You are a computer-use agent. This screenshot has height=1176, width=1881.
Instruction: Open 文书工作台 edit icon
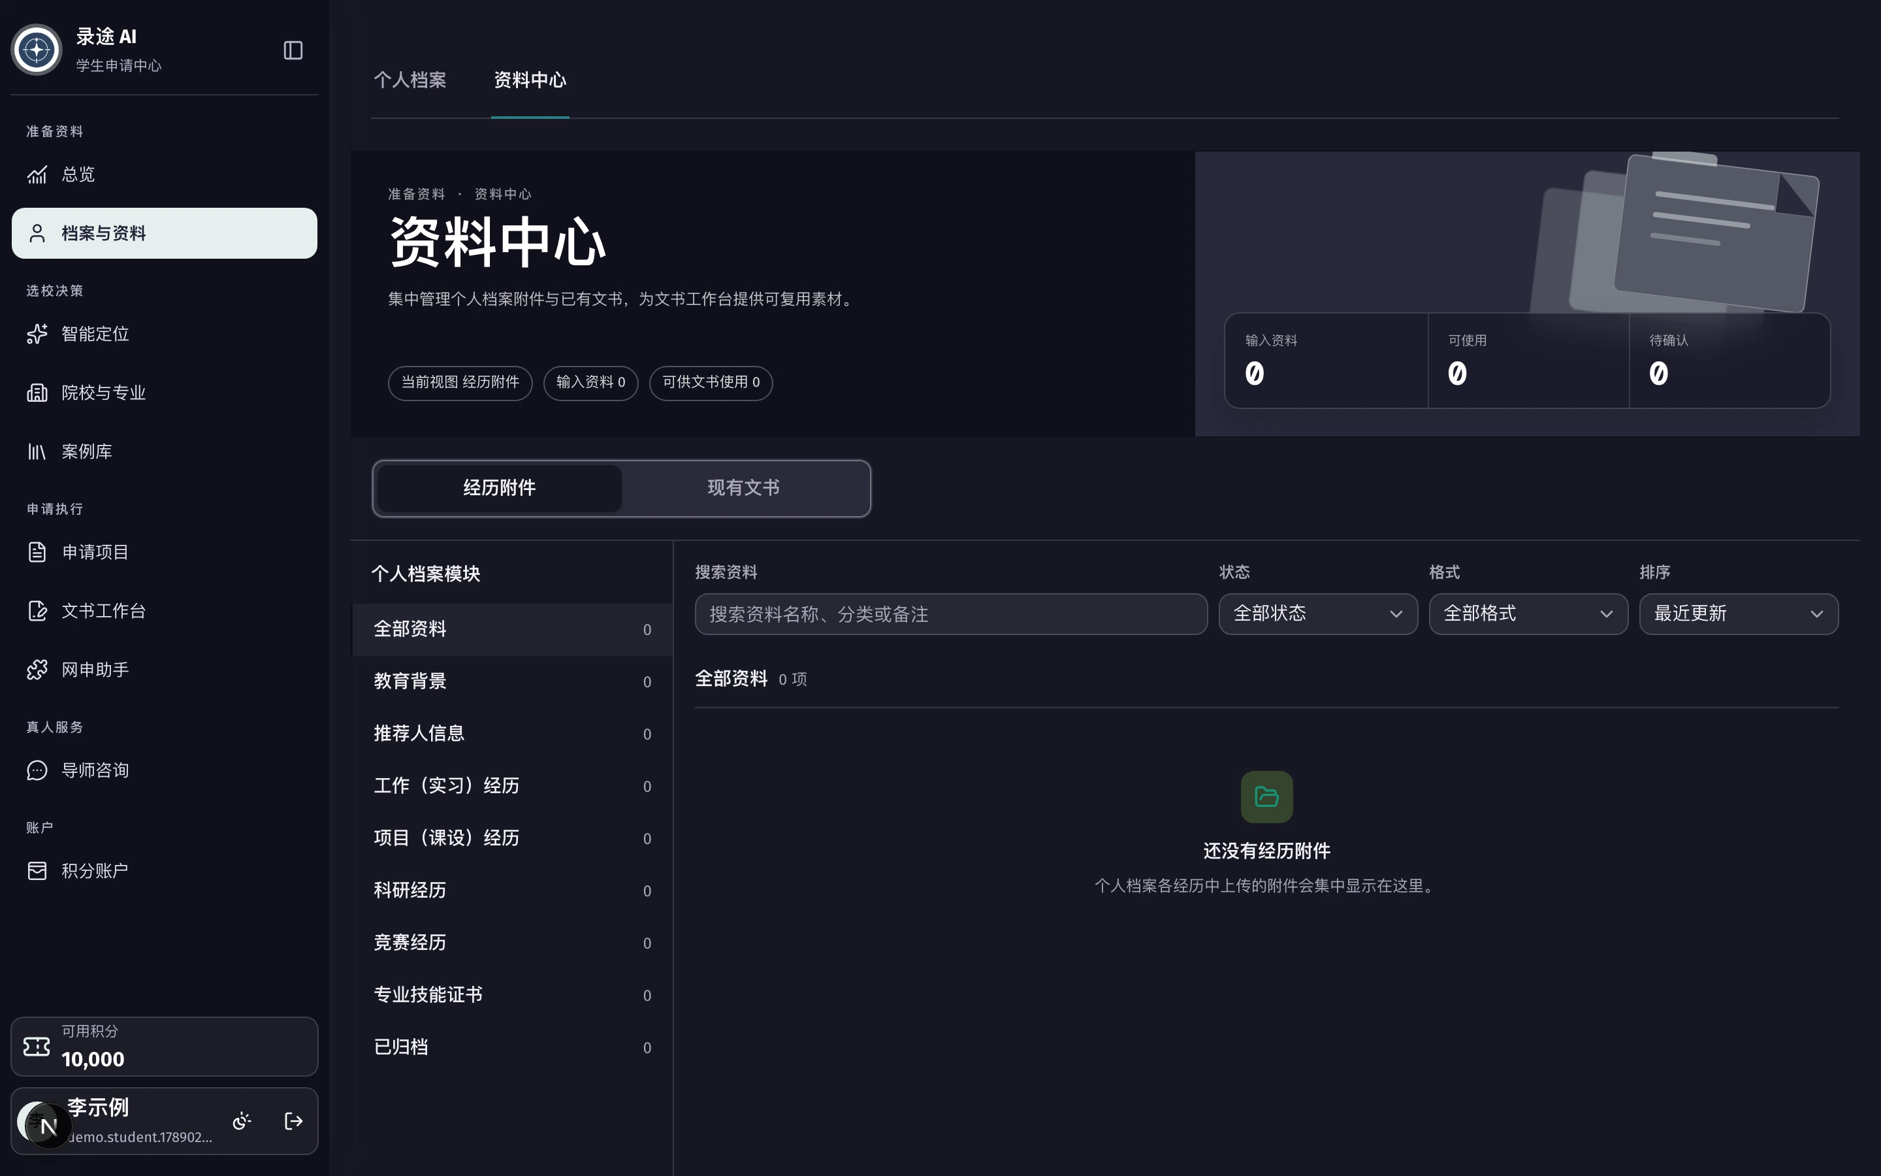[x=37, y=612]
